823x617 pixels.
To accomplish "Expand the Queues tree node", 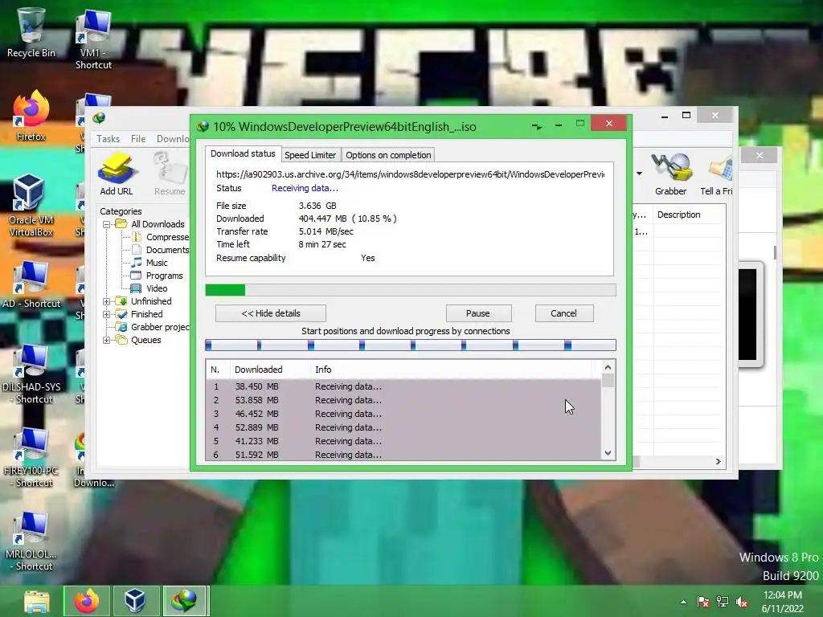I will [106, 340].
